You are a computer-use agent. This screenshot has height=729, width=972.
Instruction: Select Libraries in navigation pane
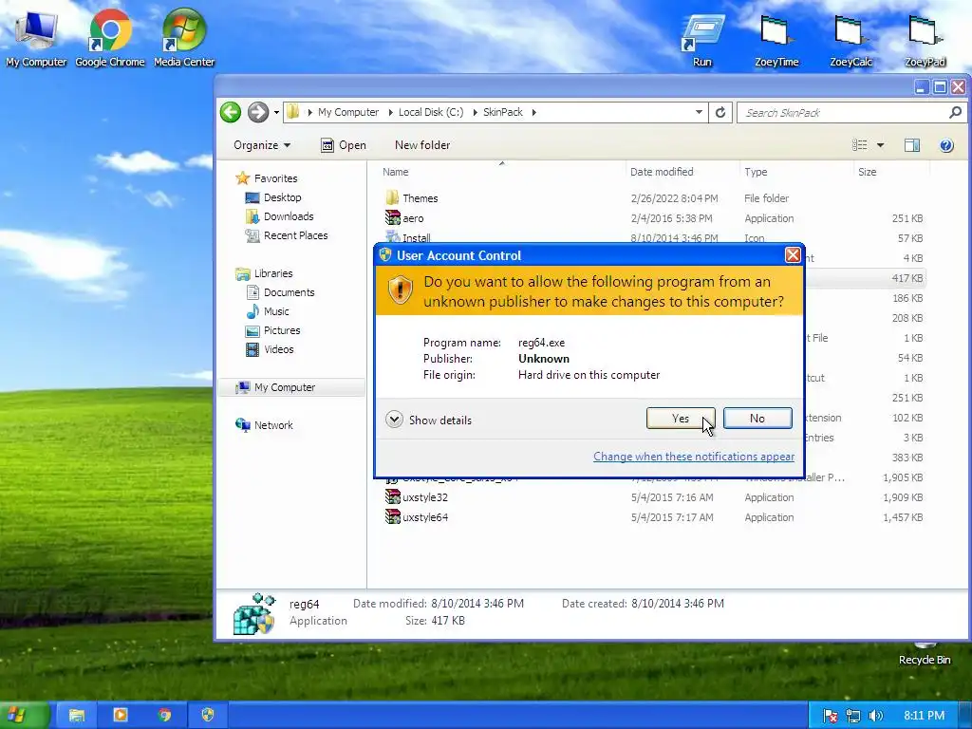point(265,273)
